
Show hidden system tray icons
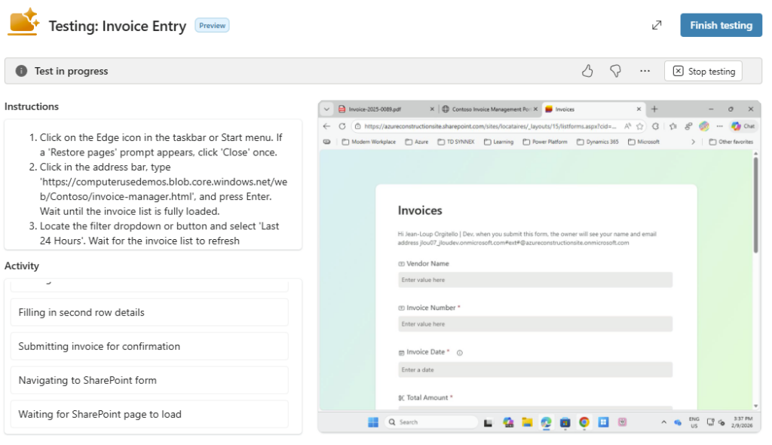[x=663, y=422]
